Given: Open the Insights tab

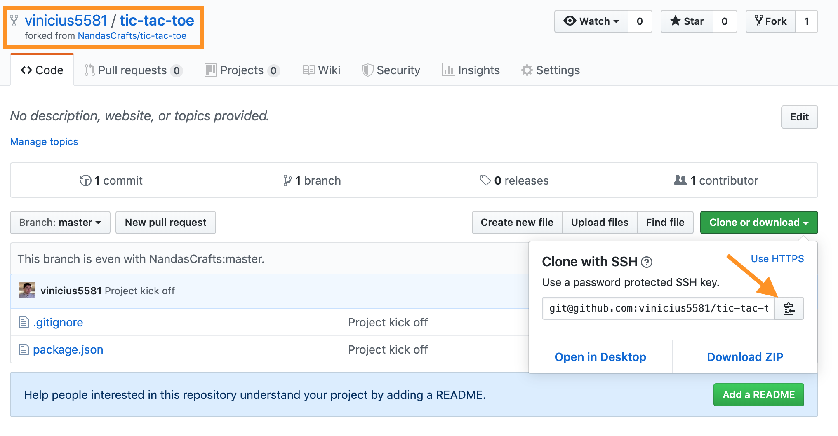Looking at the screenshot, I should (x=471, y=70).
